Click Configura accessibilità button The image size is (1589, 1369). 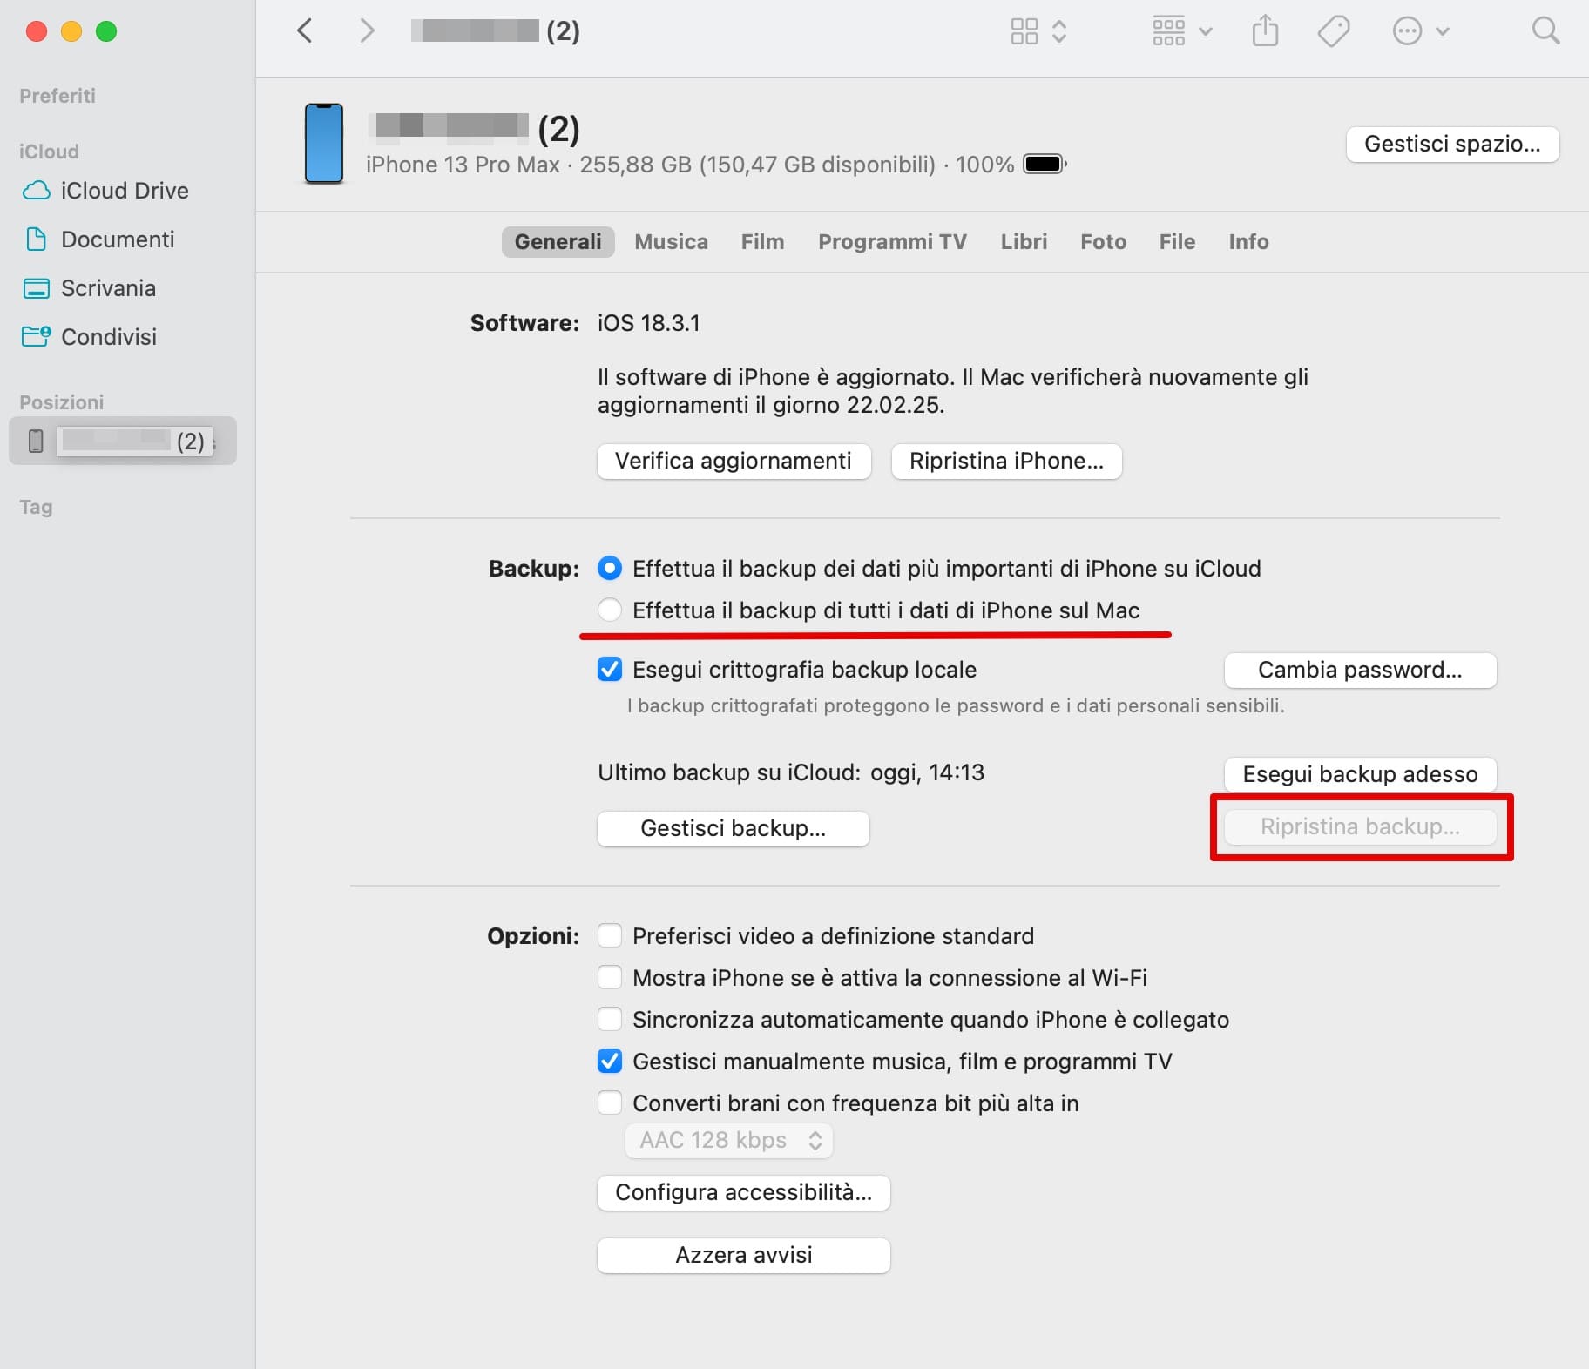pyautogui.click(x=743, y=1192)
